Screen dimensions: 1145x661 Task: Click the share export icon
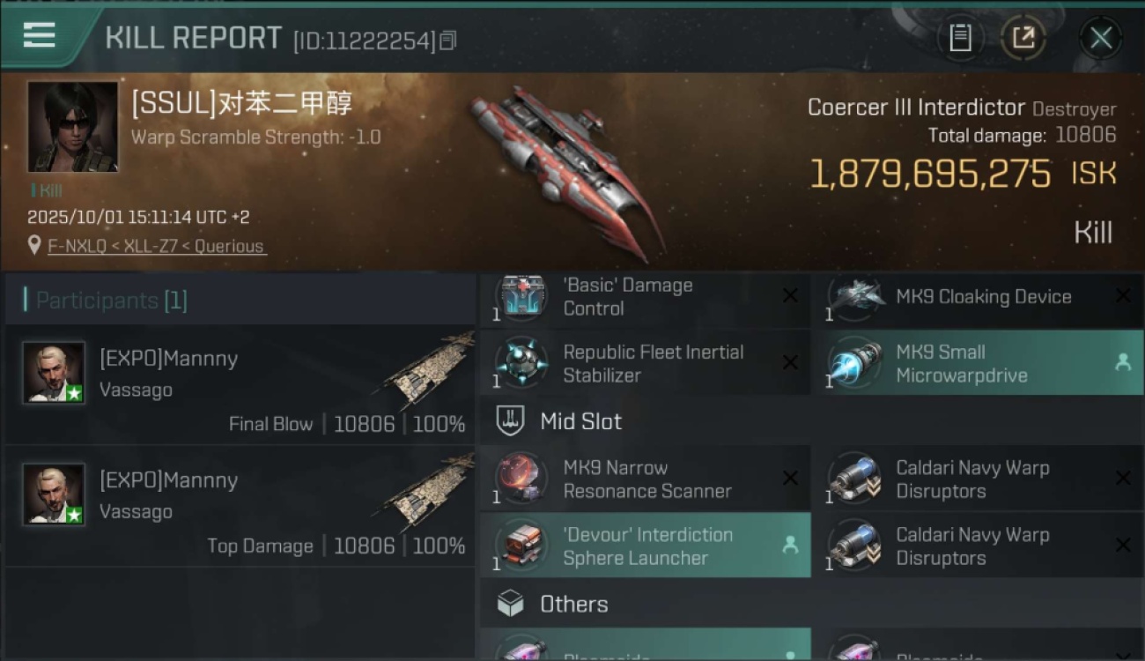pos(1023,38)
